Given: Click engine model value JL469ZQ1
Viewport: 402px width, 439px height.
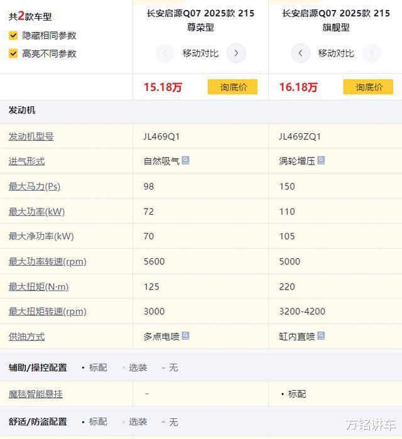Looking at the screenshot, I should pos(300,137).
